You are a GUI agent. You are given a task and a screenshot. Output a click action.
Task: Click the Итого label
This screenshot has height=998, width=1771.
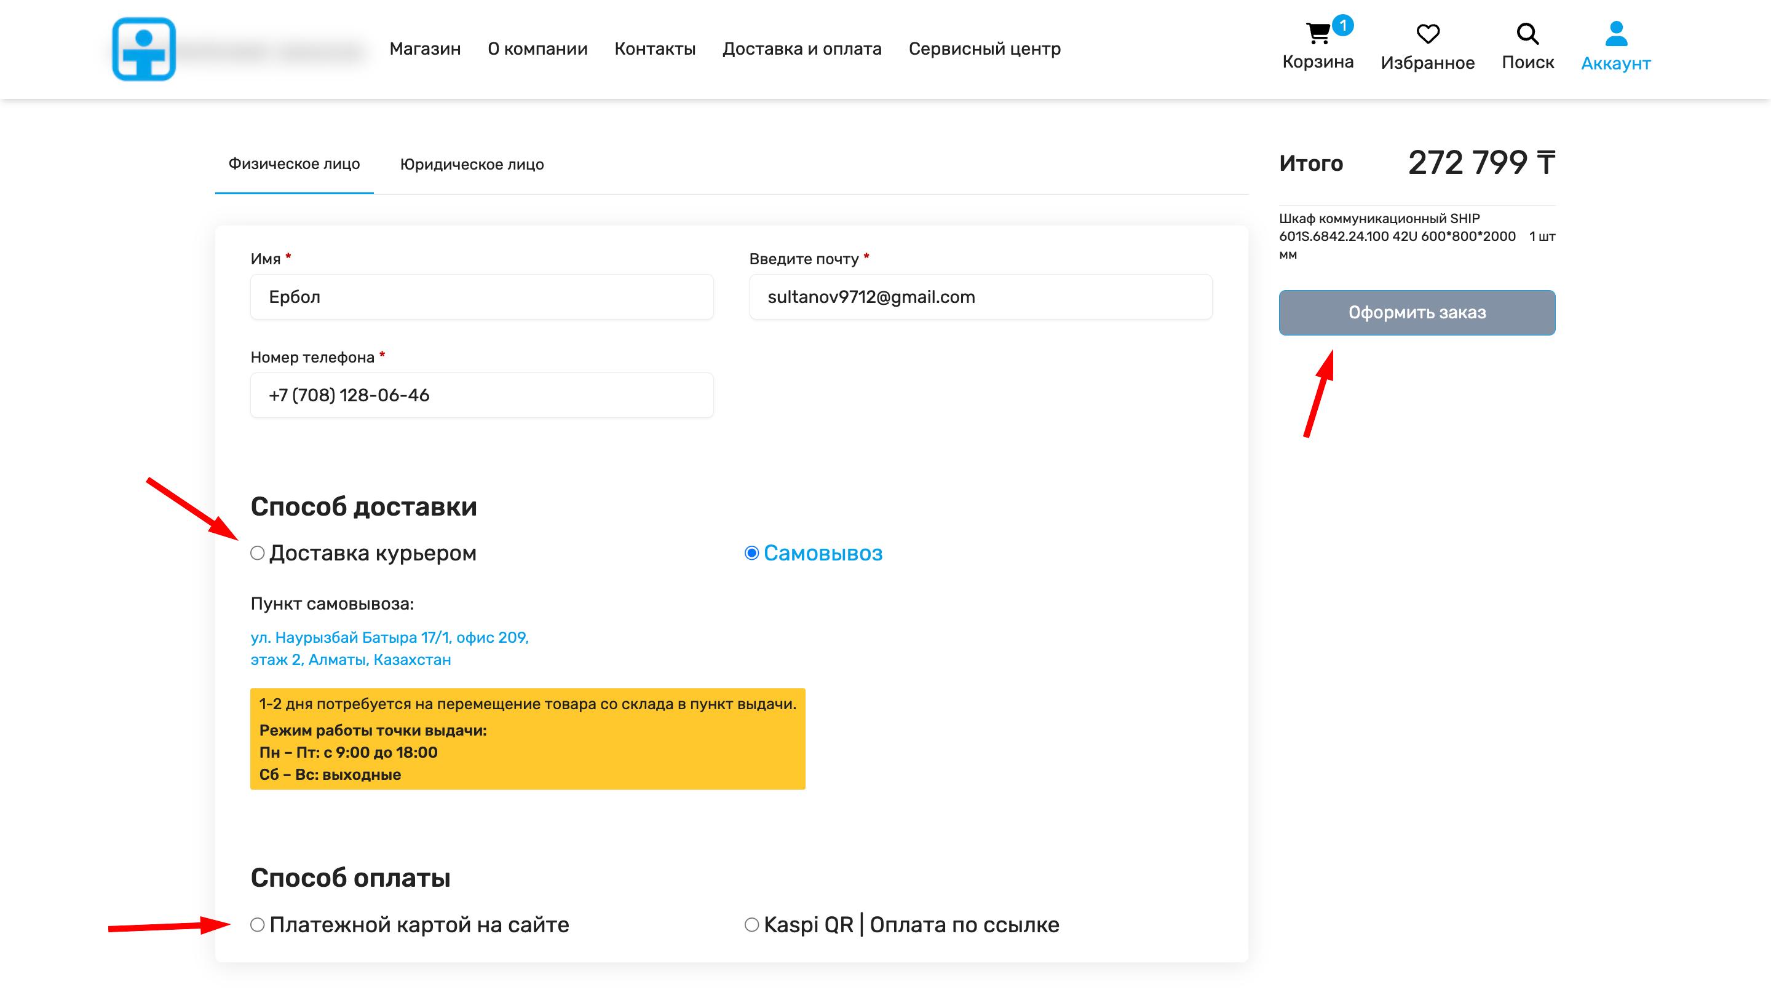click(x=1311, y=163)
